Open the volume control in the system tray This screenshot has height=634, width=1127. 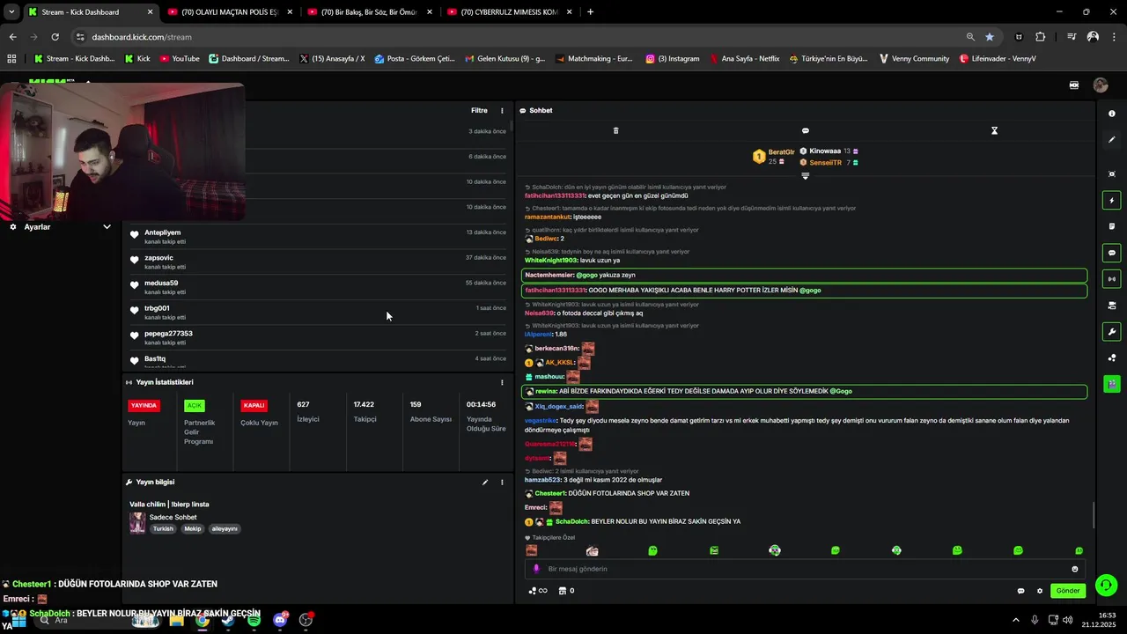(x=1067, y=620)
